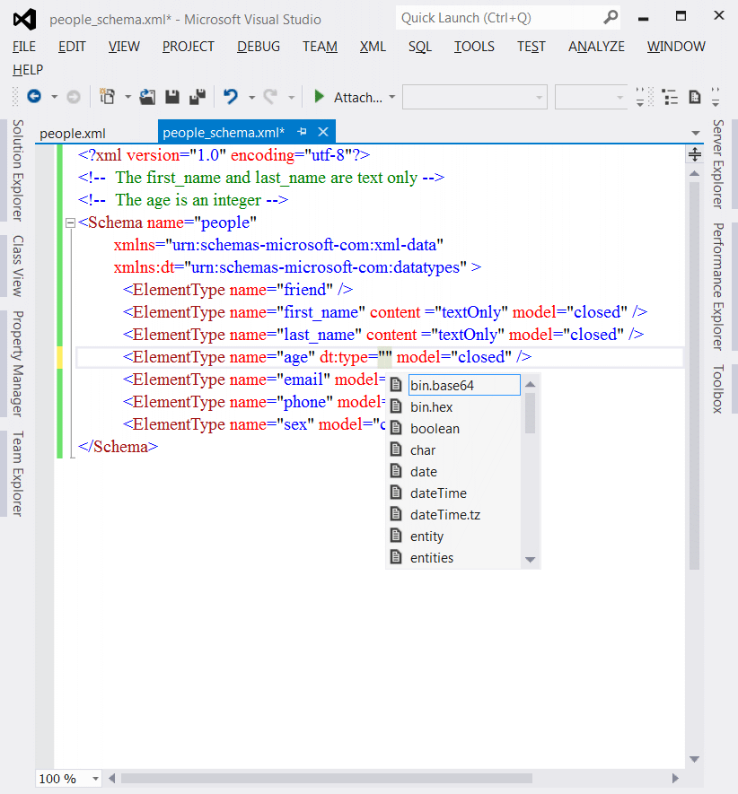Image resolution: width=738 pixels, height=794 pixels.
Task: Click the Attach... button
Action: click(357, 97)
